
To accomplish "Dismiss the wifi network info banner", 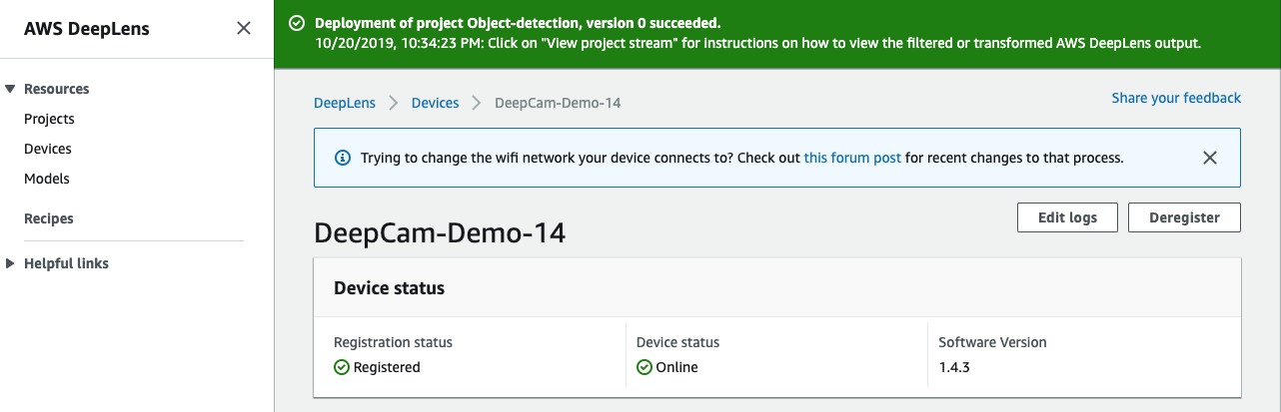I will pos(1210,158).
